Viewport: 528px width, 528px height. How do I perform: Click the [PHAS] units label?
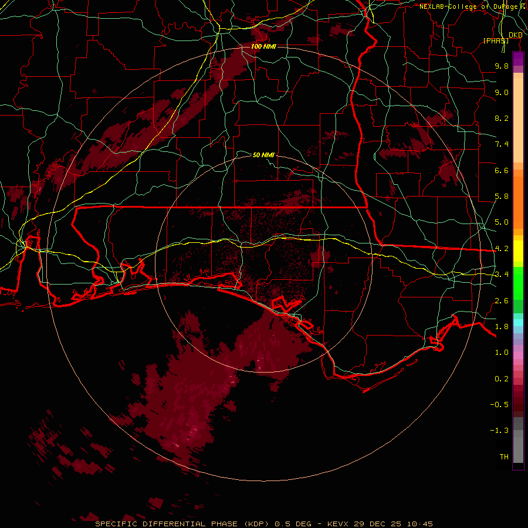(496, 40)
